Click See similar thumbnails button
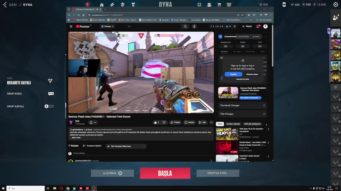The width and height of the screenshot is (341, 191). tap(250, 98)
